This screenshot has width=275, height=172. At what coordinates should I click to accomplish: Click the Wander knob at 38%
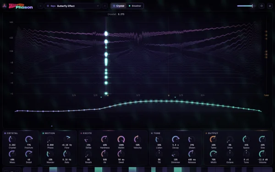click(50, 154)
